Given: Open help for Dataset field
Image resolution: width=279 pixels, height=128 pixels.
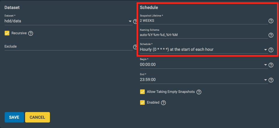Looking at the screenshot, I should (x=135, y=21).
